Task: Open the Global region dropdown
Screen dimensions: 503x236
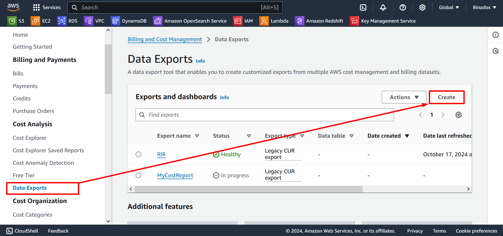Action: (x=449, y=7)
